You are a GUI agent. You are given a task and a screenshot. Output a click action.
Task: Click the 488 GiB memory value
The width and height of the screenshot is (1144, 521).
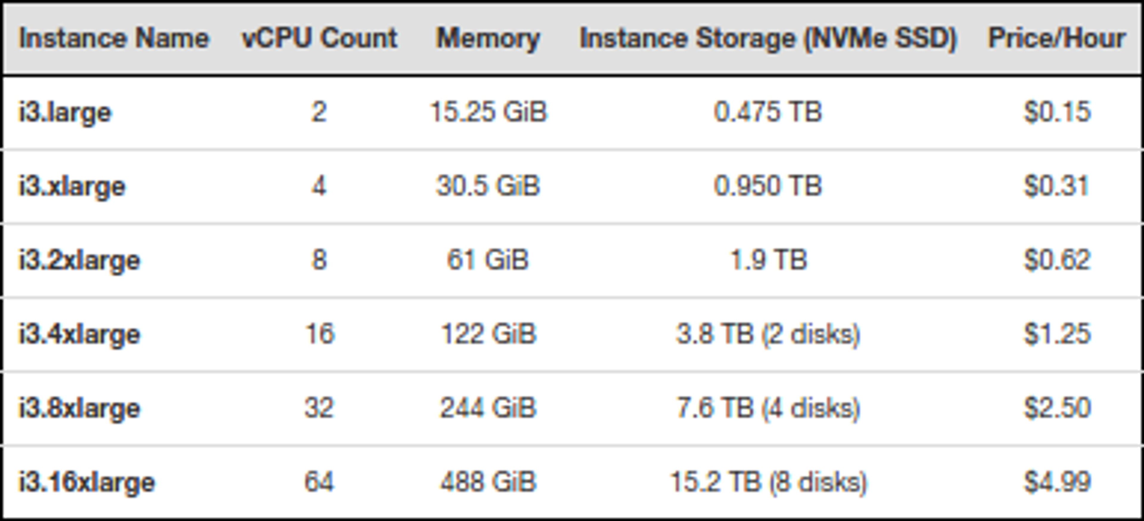point(489,482)
